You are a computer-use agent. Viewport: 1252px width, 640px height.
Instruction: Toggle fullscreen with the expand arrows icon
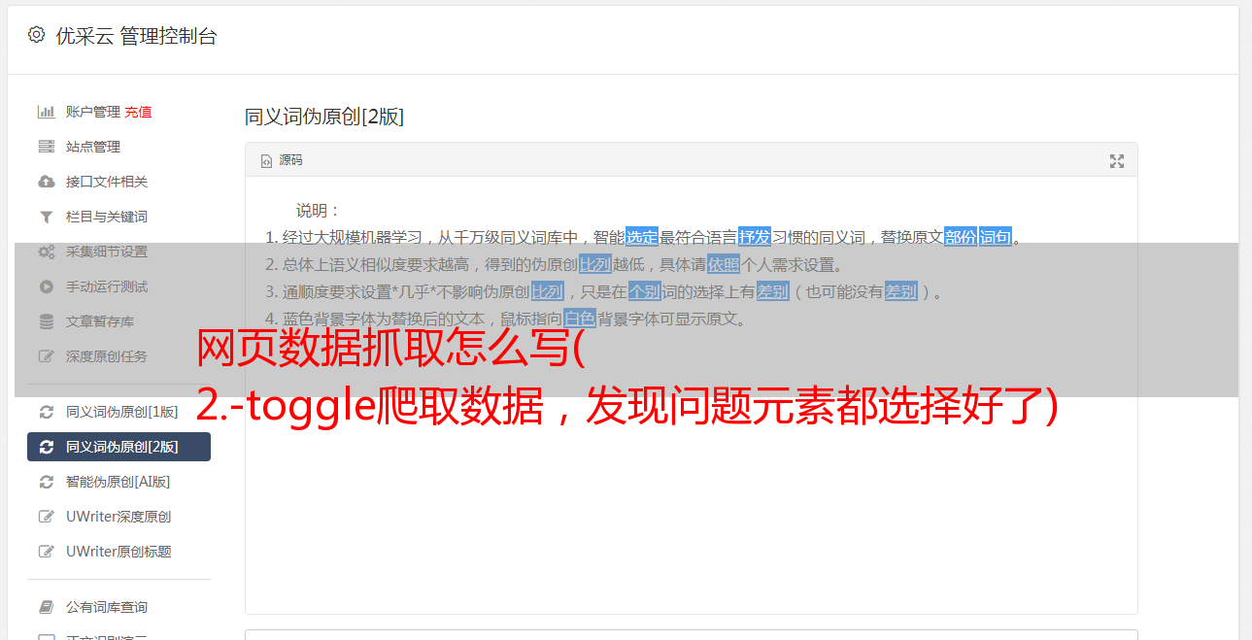pyautogui.click(x=1117, y=161)
